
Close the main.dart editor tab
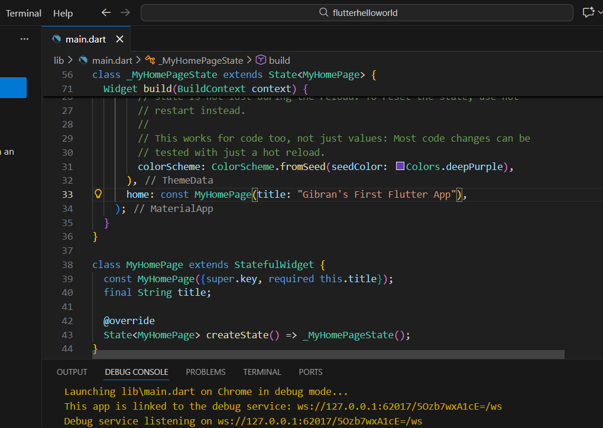(119, 39)
